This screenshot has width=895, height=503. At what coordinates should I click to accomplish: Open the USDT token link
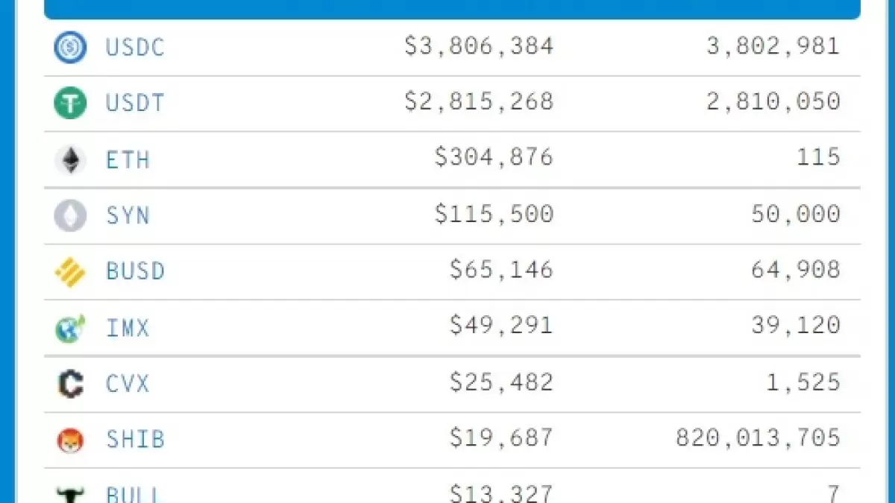click(135, 103)
